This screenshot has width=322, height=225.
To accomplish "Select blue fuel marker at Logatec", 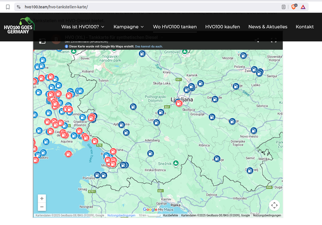I will 156,123.
